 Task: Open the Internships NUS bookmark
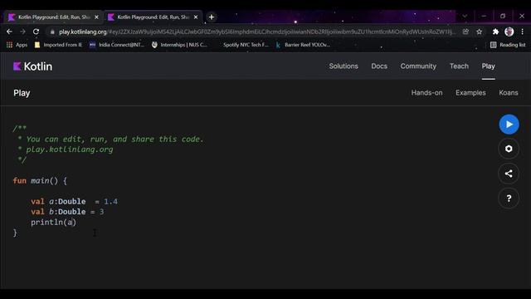179,45
